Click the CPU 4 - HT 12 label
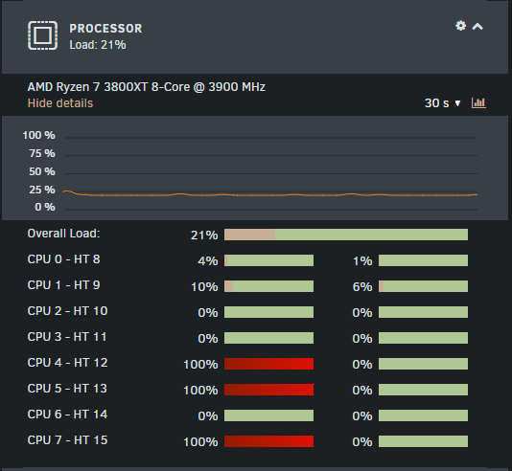This screenshot has width=512, height=471. (67, 363)
